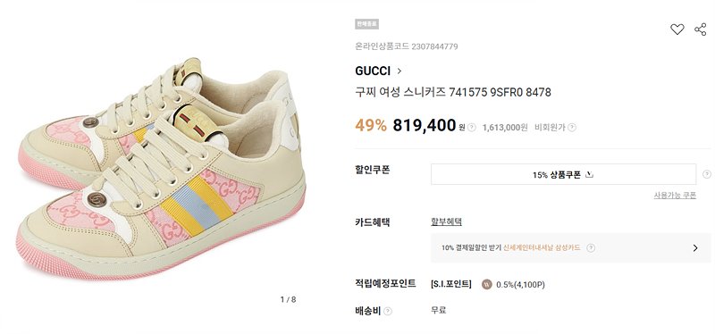Click the question mark next to 비회원가
This screenshot has height=334, width=715.
coord(572,128)
